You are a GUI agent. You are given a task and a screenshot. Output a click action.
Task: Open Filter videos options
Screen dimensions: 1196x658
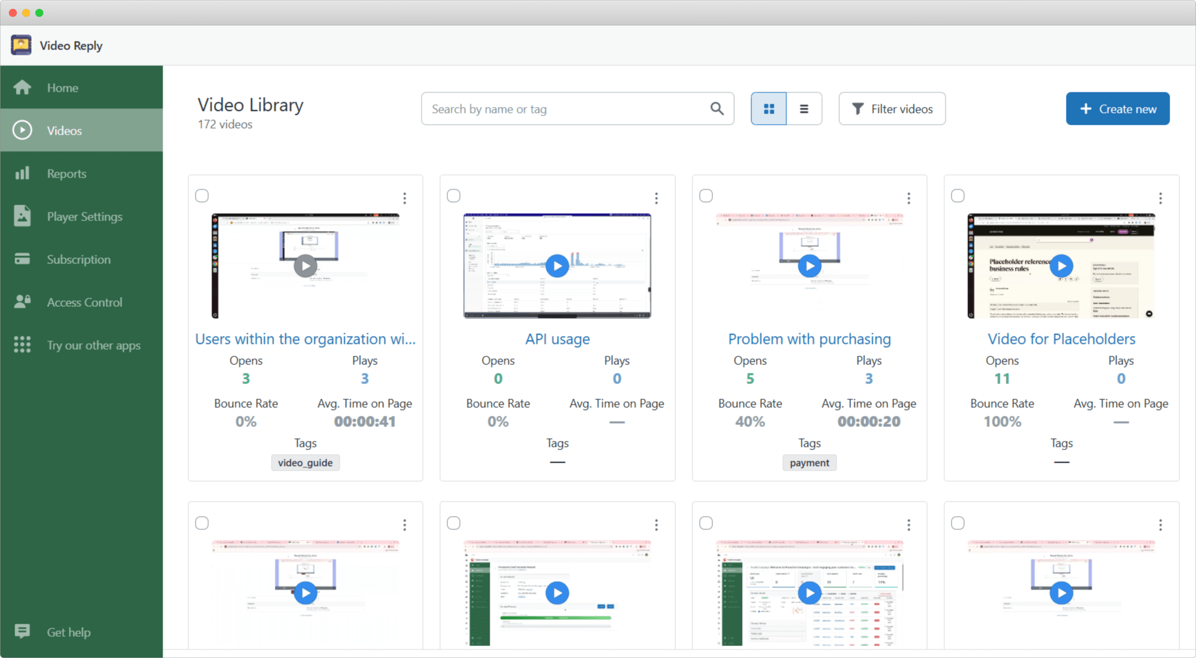(891, 108)
